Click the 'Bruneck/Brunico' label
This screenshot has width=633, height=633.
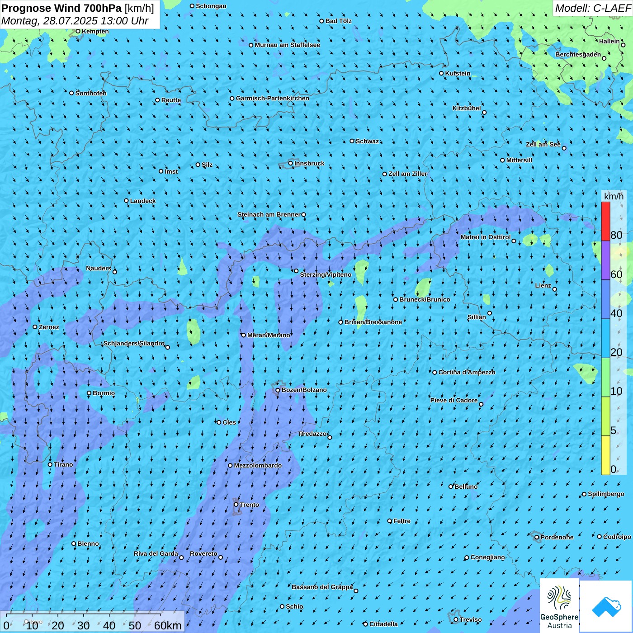[425, 299]
